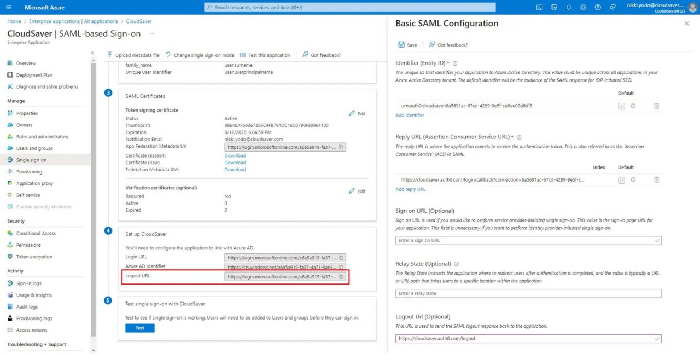Copy the App Federation Metadata Url
This screenshot has width=700, height=354.
341,147
